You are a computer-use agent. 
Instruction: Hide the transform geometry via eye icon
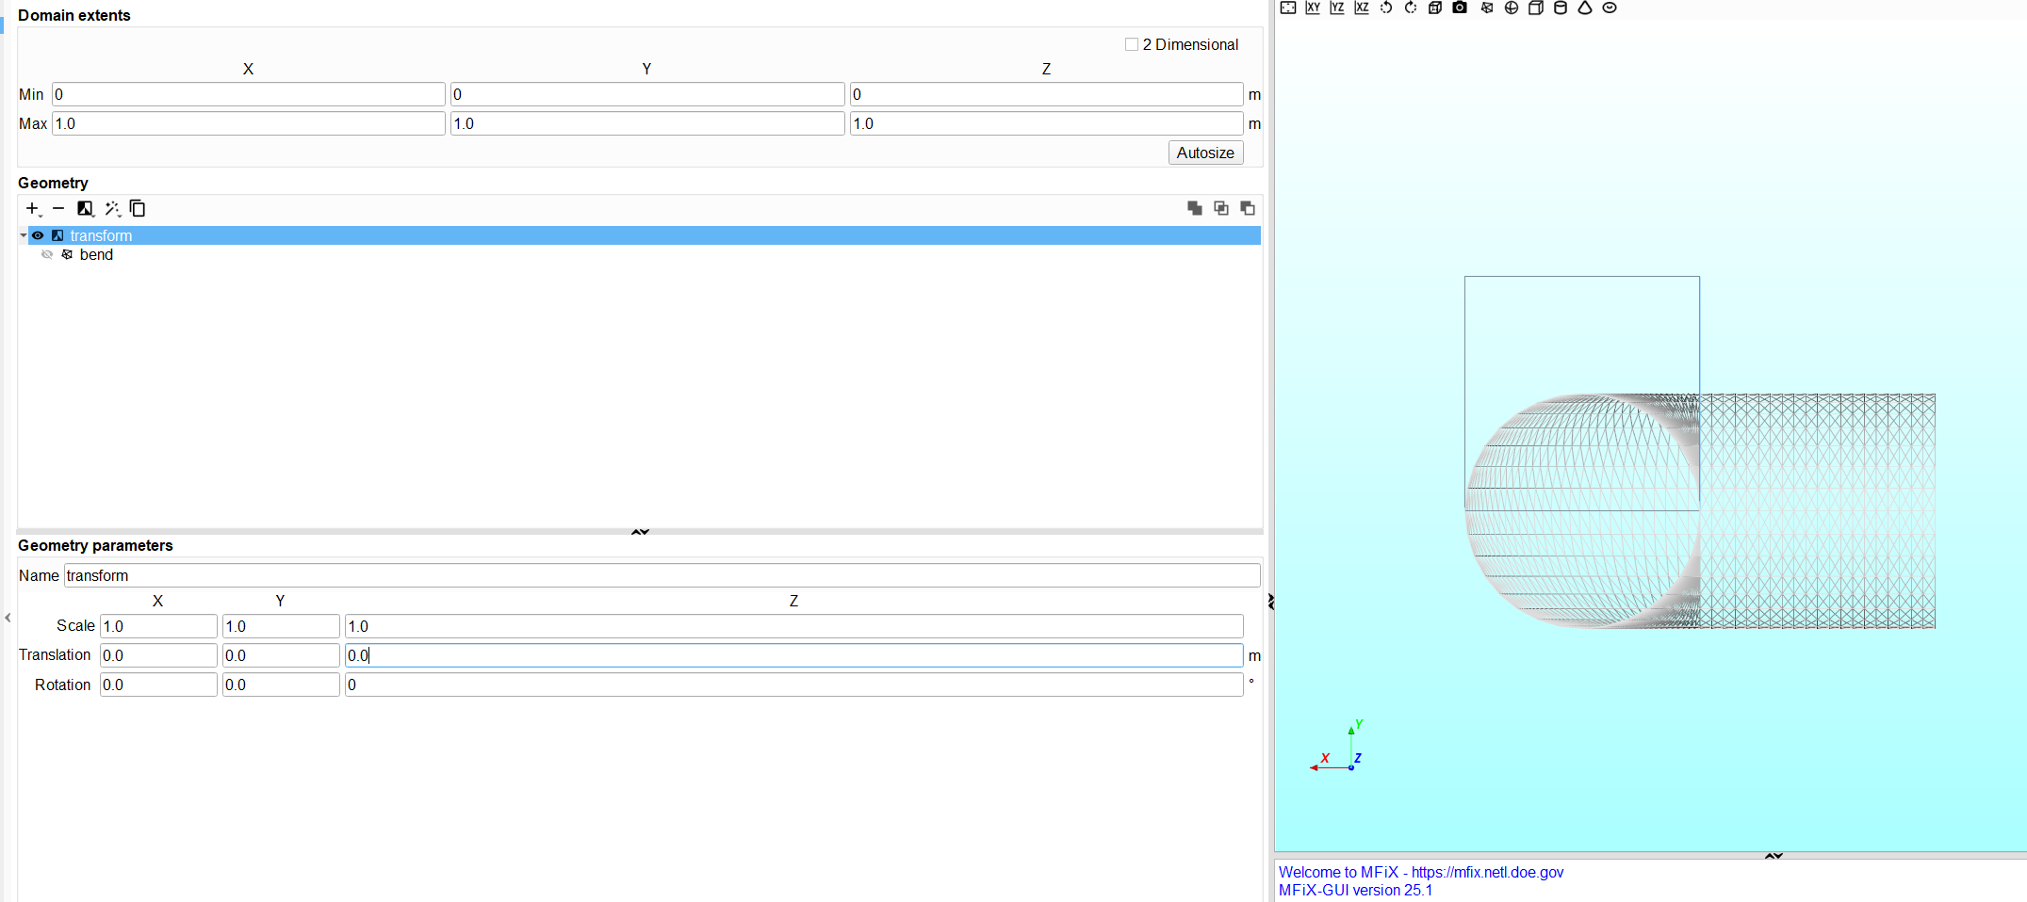[38, 235]
